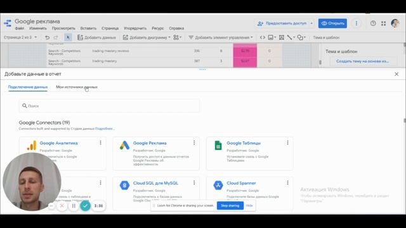This screenshot has width=406, height=228.
Task: Click the Google Sheets logo icon
Action: point(218,145)
